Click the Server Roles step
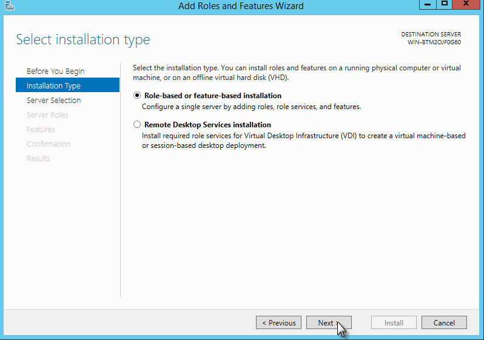 [47, 115]
